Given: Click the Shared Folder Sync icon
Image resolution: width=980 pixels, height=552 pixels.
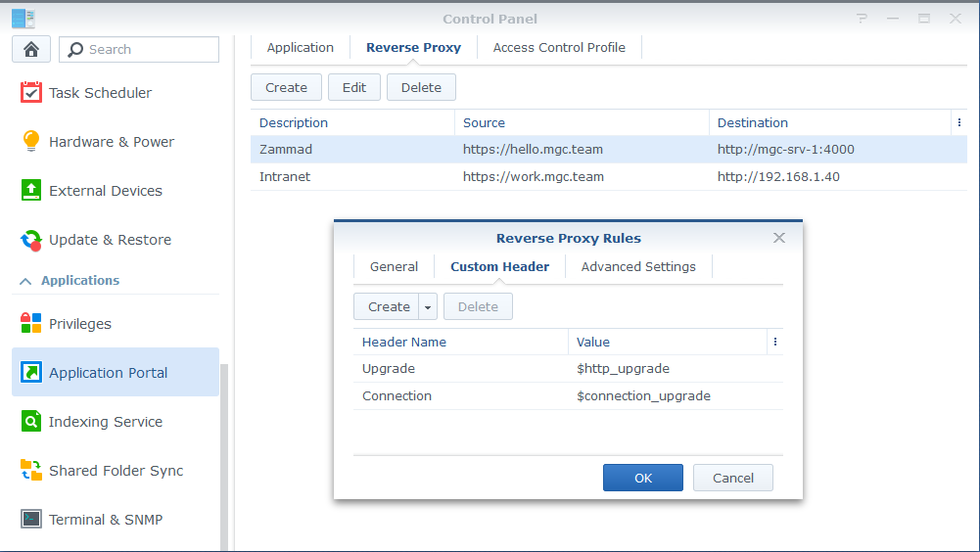Looking at the screenshot, I should pos(31,471).
